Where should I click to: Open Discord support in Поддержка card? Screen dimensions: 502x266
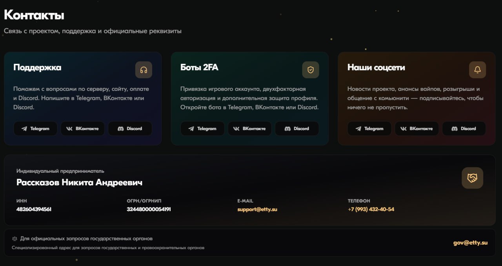point(130,128)
